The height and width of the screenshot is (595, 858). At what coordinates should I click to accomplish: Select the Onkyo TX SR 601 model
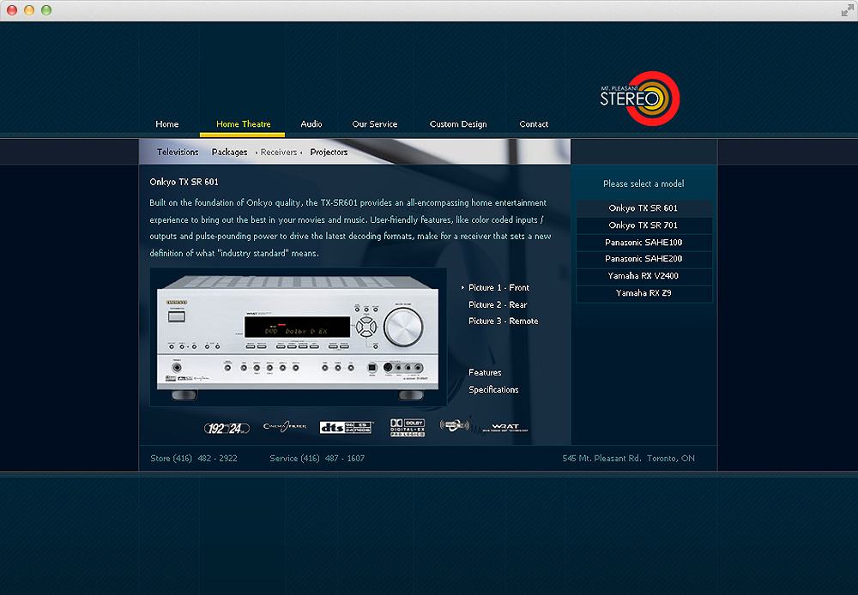tap(644, 208)
